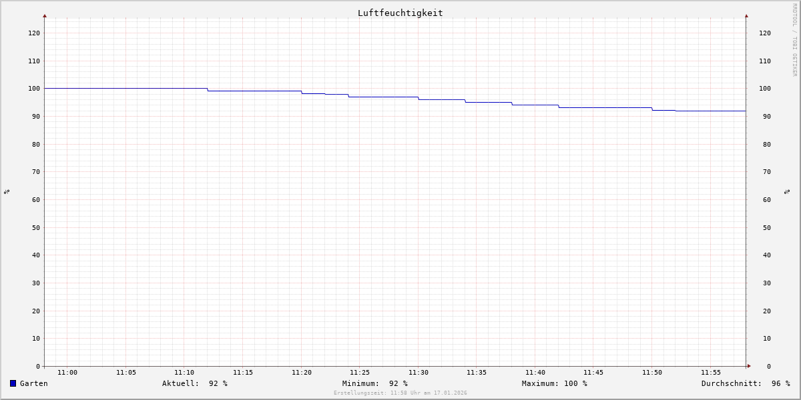Click the 90 label on left axis
Image resolution: width=801 pixels, height=400 pixels.
pos(36,116)
